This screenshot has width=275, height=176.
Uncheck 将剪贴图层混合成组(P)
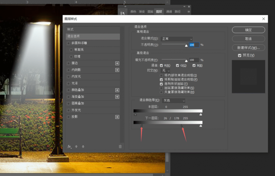click(161, 80)
